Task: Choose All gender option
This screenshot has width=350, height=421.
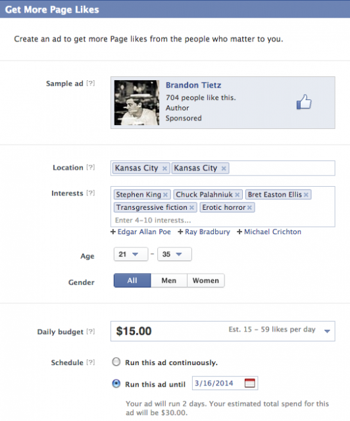Action: pyautogui.click(x=132, y=281)
